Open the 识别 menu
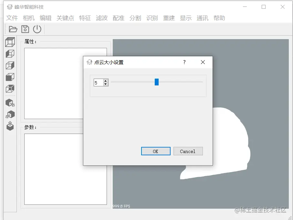Screen dimensions: 293x220 152,18
